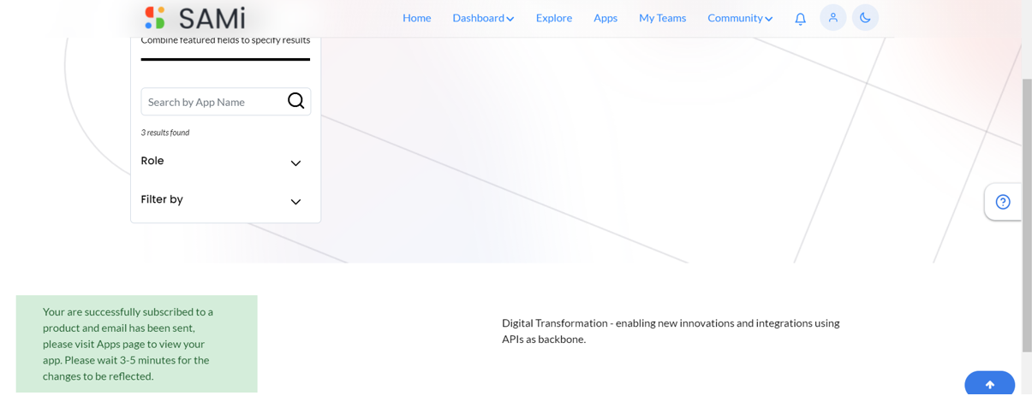Toggle dark mode moon icon
The width and height of the screenshot is (1032, 396).
tap(865, 18)
